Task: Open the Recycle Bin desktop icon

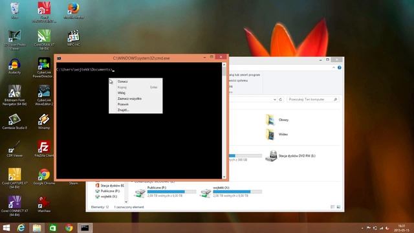Action: [14, 10]
